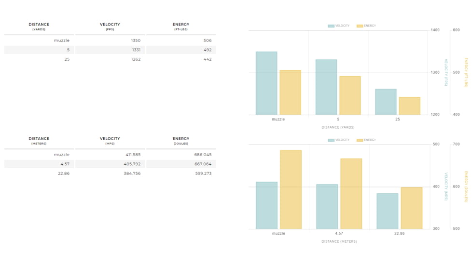Toggle the Energy legend in the yards chart
The image size is (472, 265).
[x=366, y=26]
